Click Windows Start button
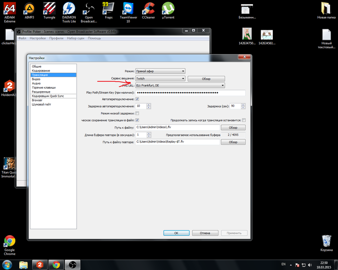The height and width of the screenshot is (270, 338). (x=7, y=265)
